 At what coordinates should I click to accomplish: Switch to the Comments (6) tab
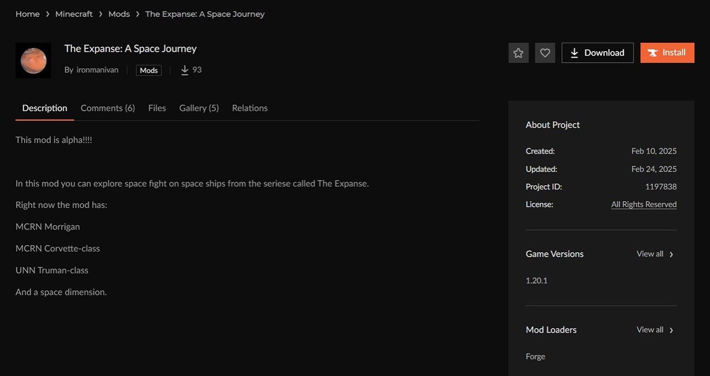point(108,108)
